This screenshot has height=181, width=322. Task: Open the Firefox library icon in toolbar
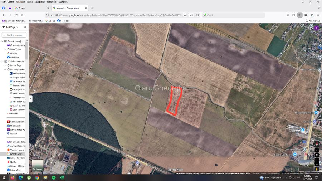pyautogui.click(x=288, y=15)
